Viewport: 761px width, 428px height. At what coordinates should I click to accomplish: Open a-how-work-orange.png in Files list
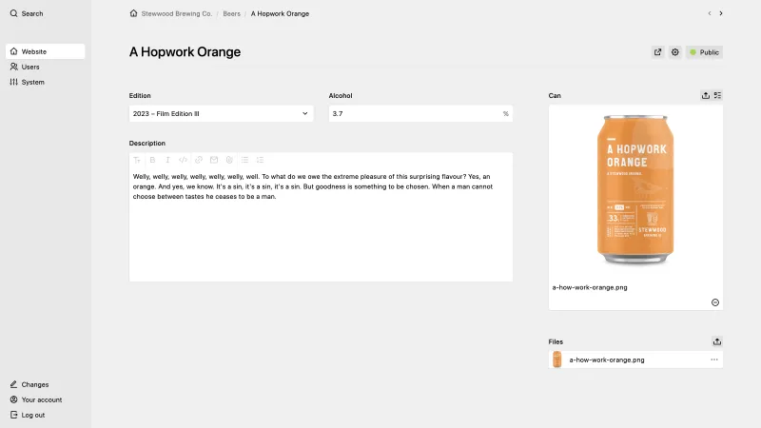coord(607,360)
